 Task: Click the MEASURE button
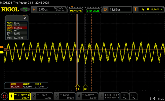(x=76, y=11)
